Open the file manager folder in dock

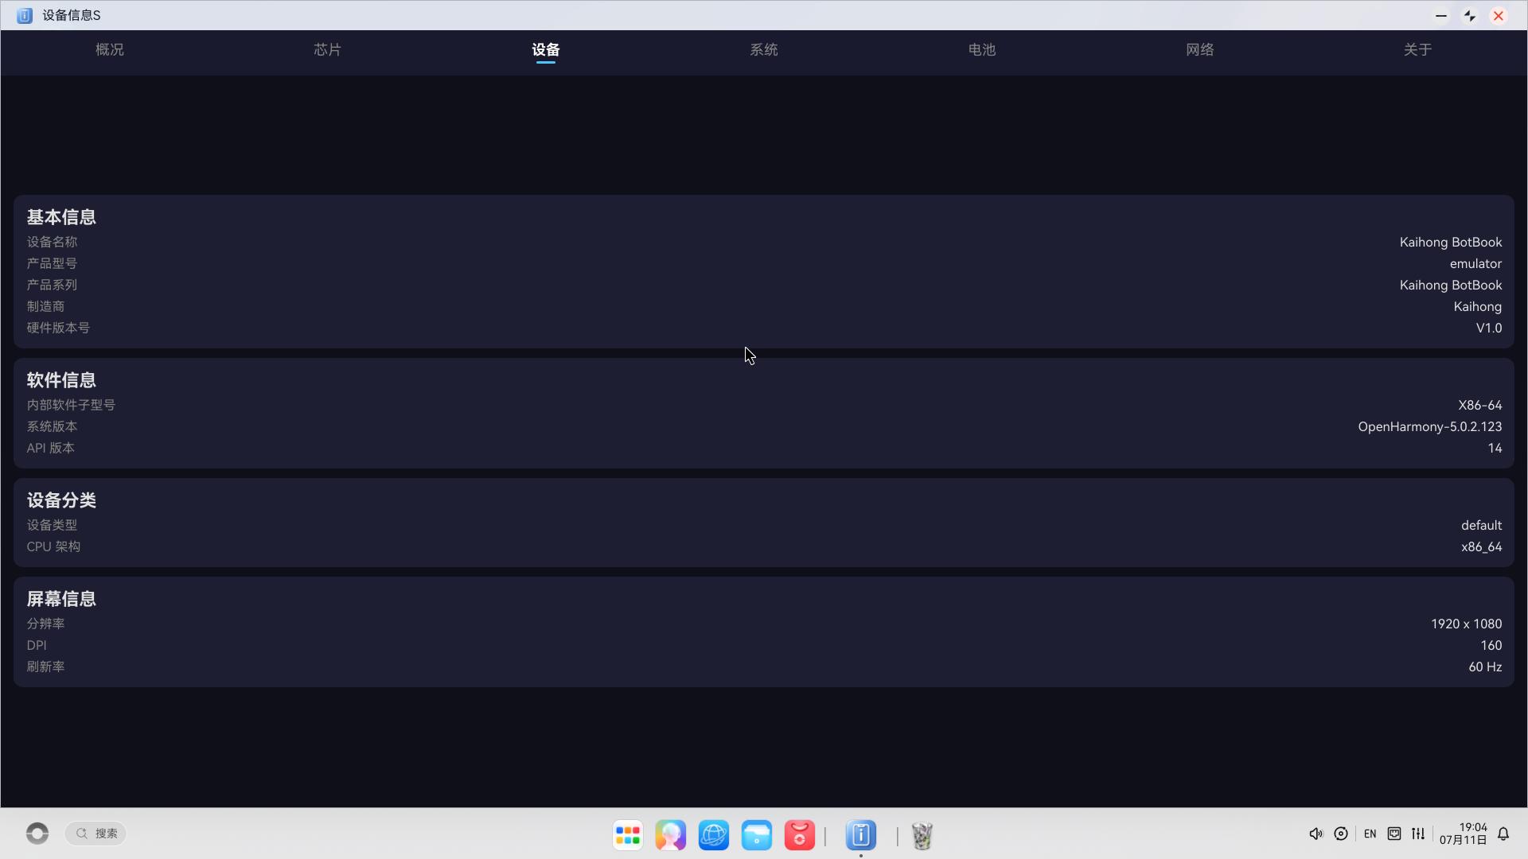(757, 835)
